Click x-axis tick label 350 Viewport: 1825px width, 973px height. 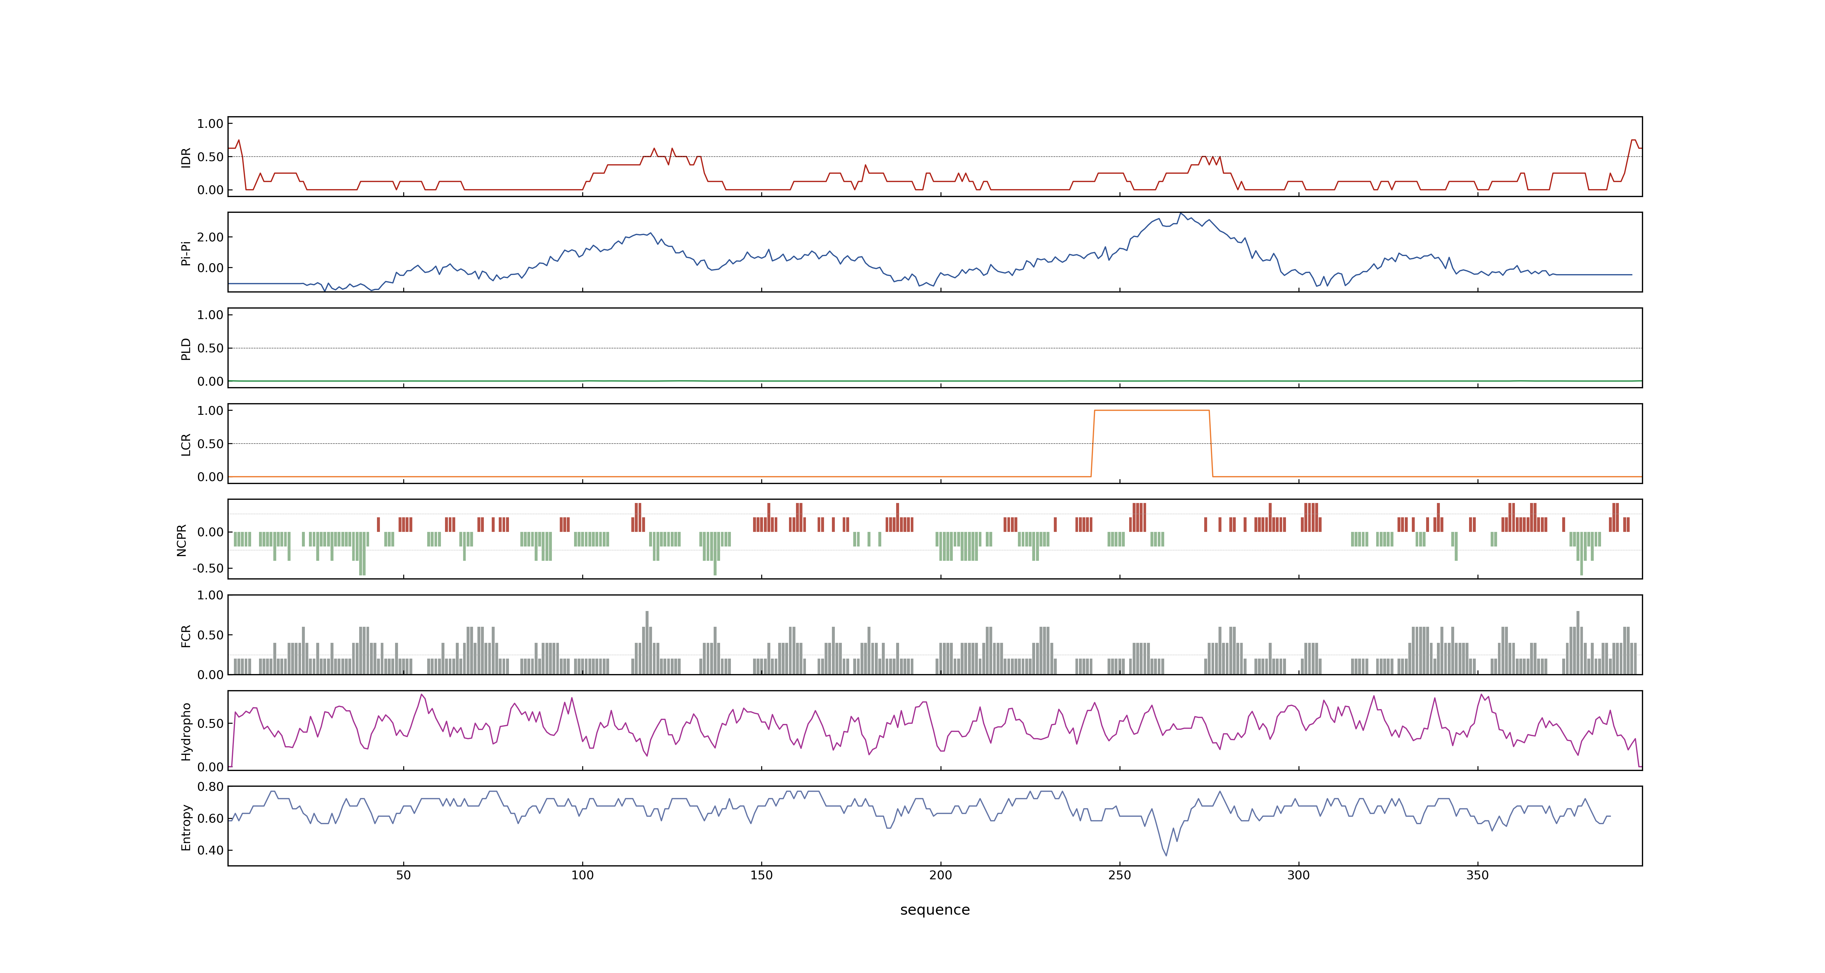click(1478, 875)
